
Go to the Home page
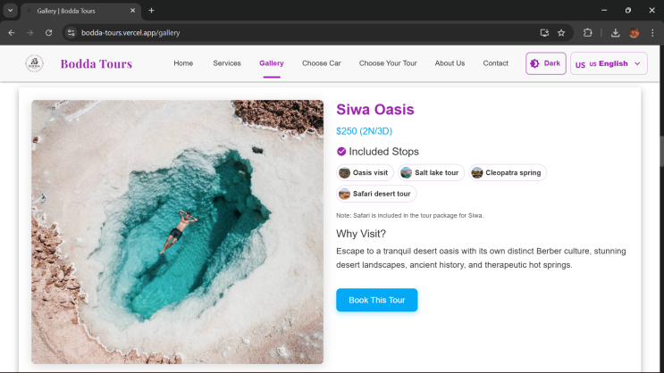pos(183,63)
